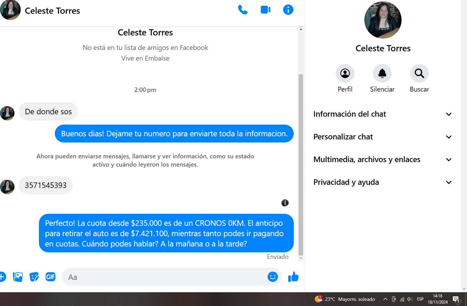Expand Privacidad y ayuda section
The image size is (467, 306).
pos(383,182)
